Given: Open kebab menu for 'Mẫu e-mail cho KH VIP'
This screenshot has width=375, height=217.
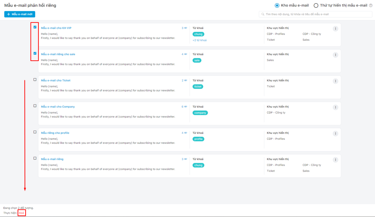Looking at the screenshot, I should point(335,28).
